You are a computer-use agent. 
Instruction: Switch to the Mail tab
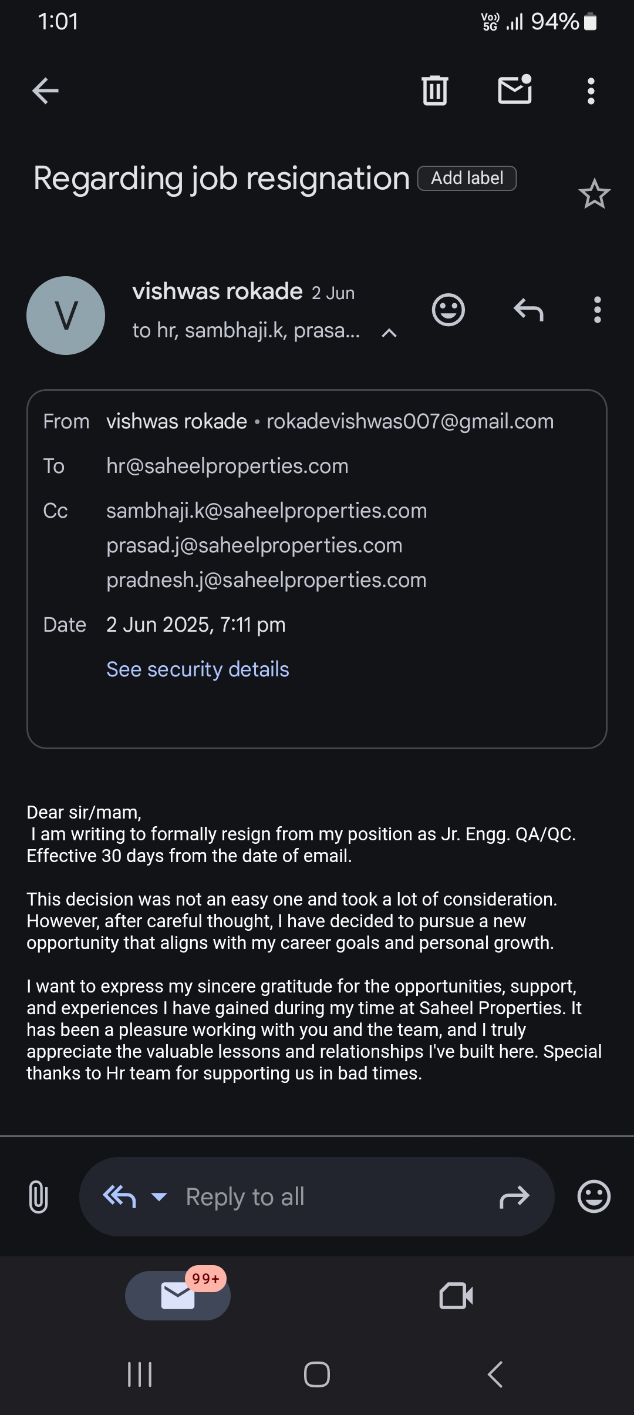click(x=178, y=1296)
